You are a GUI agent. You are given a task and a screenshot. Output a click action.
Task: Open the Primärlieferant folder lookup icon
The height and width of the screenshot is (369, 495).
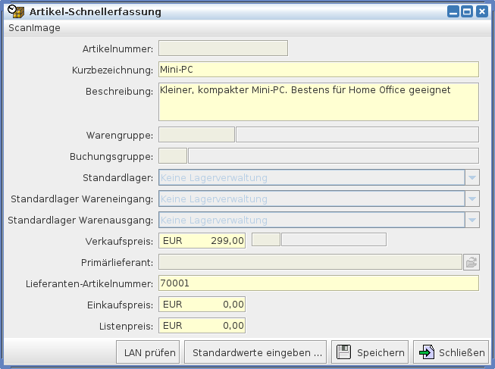coord(472,262)
